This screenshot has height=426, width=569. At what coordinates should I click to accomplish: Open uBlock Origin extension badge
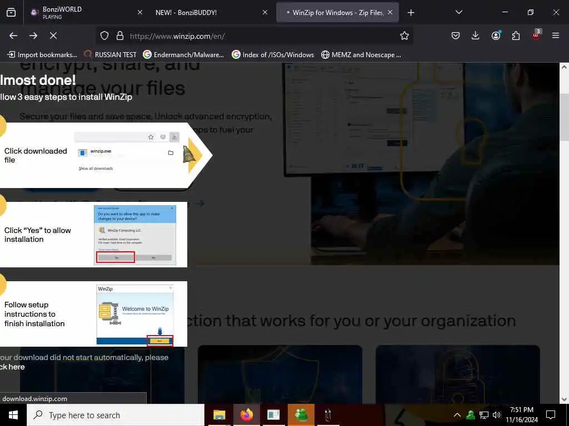pos(536,35)
